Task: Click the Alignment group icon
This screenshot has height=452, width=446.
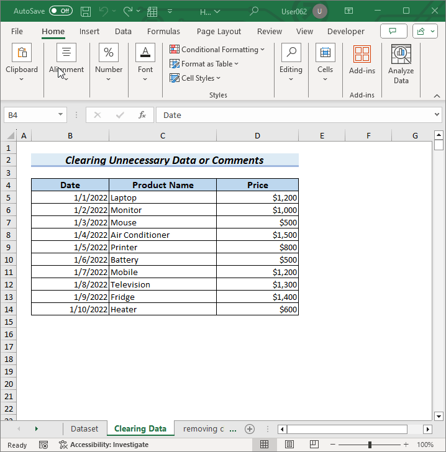Action: pos(66,52)
